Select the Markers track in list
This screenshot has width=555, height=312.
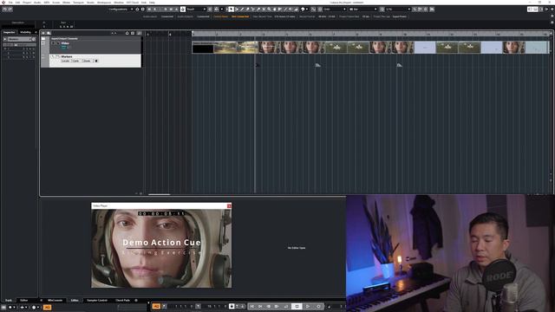coord(95,61)
